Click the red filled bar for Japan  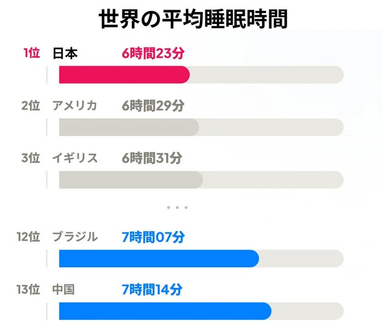click(124, 75)
